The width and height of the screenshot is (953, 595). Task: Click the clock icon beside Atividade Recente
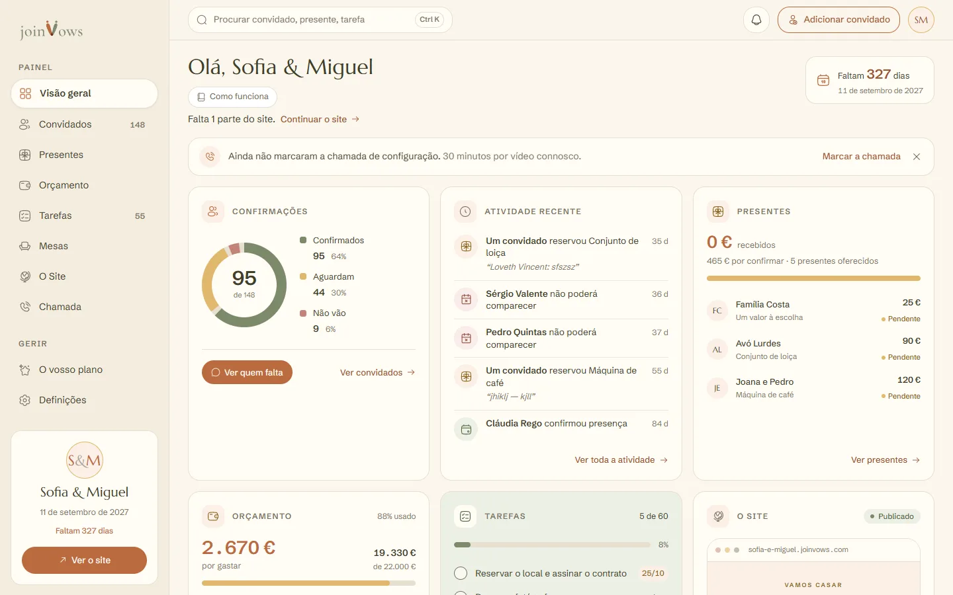click(x=465, y=212)
